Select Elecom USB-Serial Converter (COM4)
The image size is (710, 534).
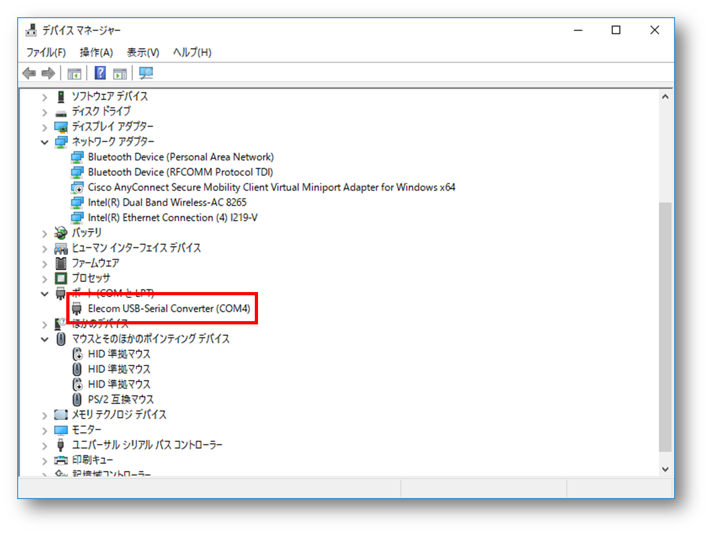pos(169,308)
